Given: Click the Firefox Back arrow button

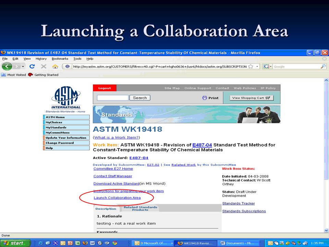Looking at the screenshot, I should tap(7, 67).
